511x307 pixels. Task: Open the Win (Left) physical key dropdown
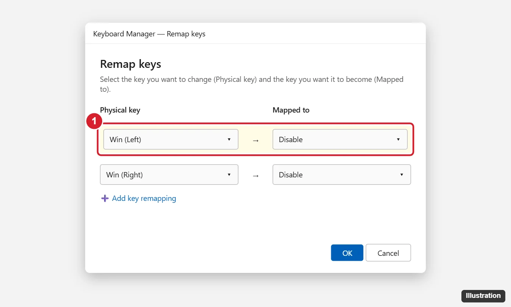click(171, 139)
